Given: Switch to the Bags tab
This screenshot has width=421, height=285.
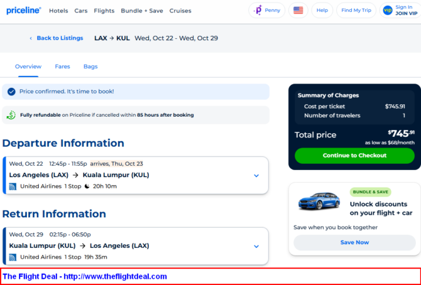Looking at the screenshot, I should coord(90,67).
